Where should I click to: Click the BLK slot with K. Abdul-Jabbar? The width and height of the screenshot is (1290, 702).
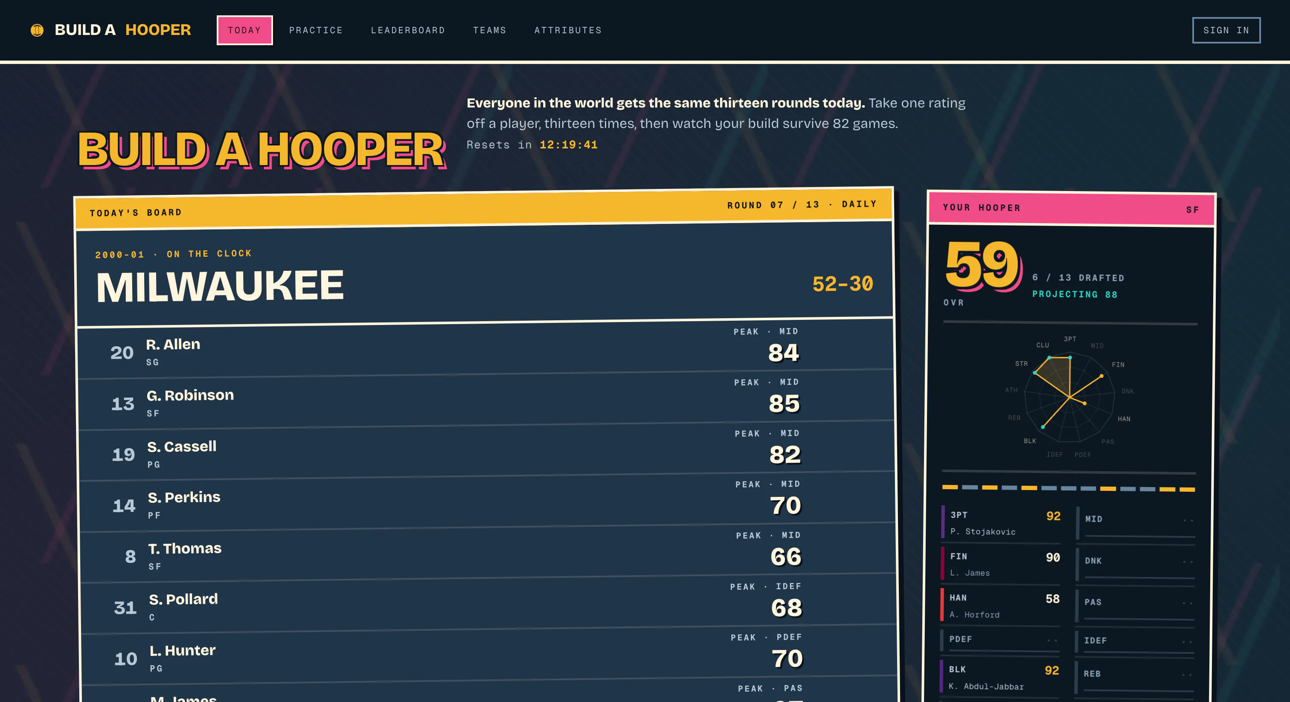999,677
